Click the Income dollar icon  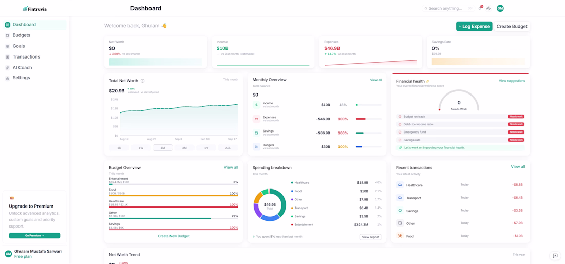click(x=256, y=105)
